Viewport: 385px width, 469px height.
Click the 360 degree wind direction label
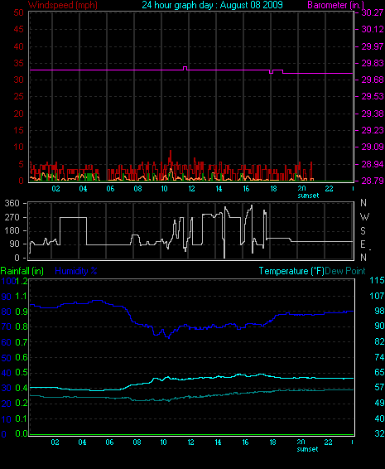12,203
